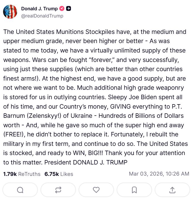Click the black plus badge beside name
Viewport: 192px width, 202px height.
point(69,9)
